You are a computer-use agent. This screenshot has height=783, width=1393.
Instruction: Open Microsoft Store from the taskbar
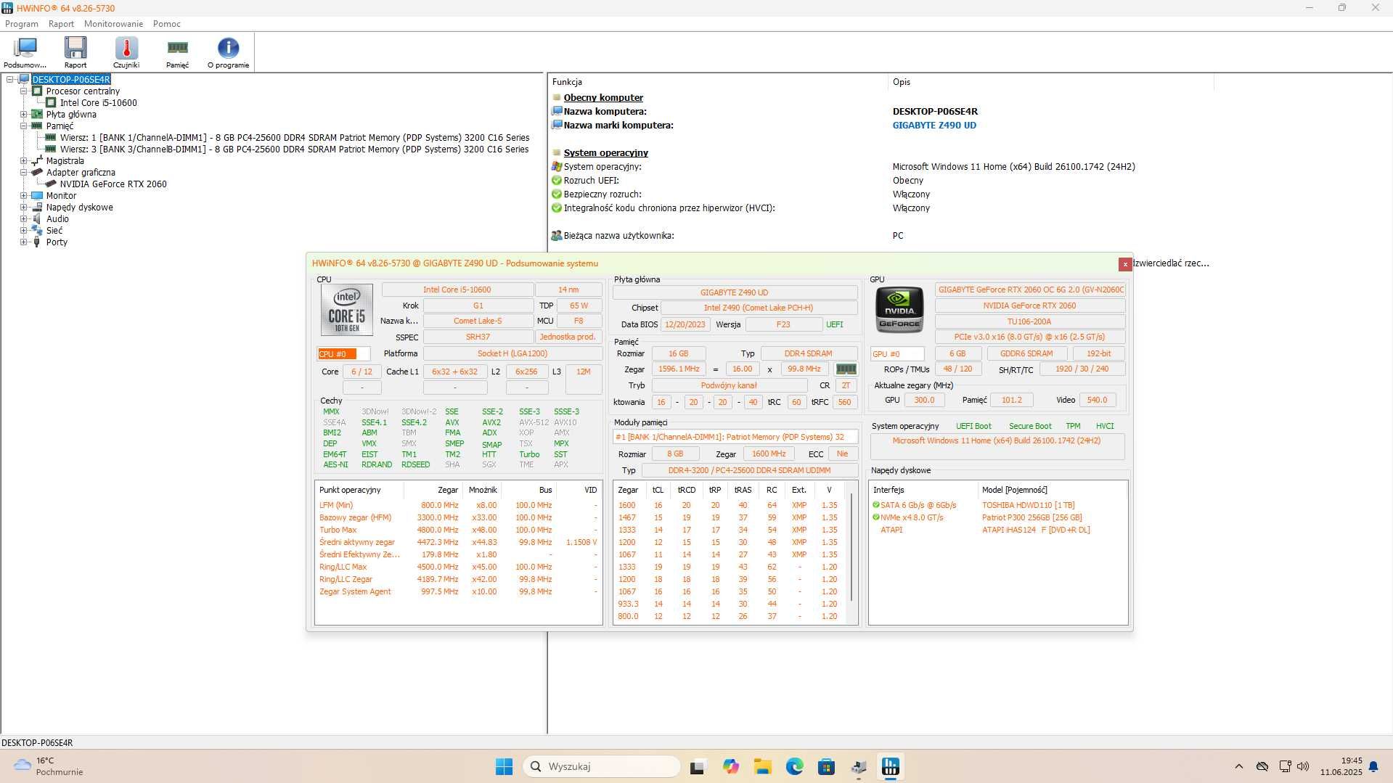[826, 766]
